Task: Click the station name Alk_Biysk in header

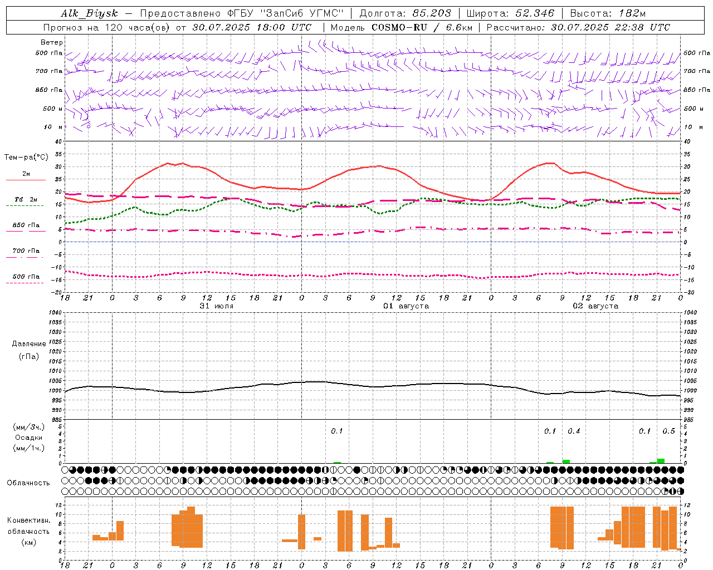Action: pyautogui.click(x=89, y=13)
